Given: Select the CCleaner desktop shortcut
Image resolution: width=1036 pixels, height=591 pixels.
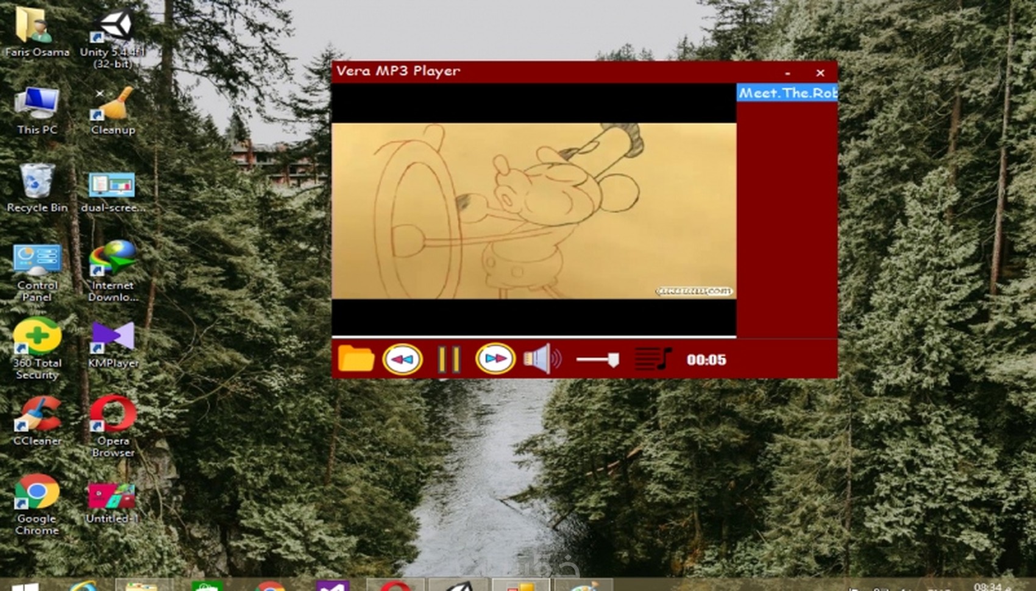Looking at the screenshot, I should click(37, 420).
